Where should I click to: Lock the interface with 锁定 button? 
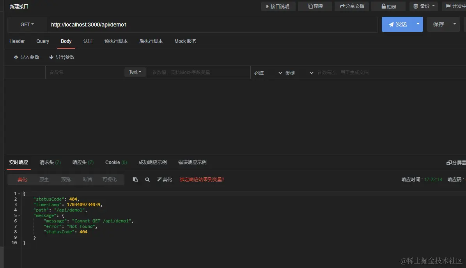point(388,6)
